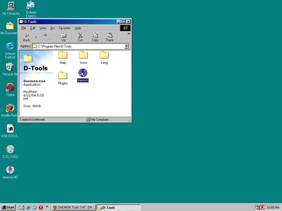Click 'daemon.exe' file name in info pane
Screen dimensions: 282x211
click(x=34, y=81)
